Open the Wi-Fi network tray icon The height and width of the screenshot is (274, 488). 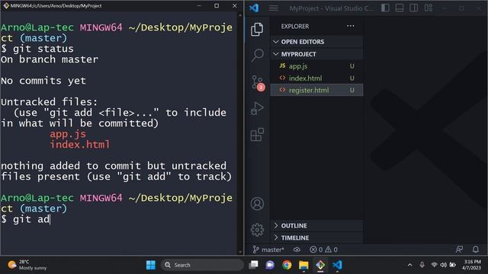pyautogui.click(x=434, y=265)
